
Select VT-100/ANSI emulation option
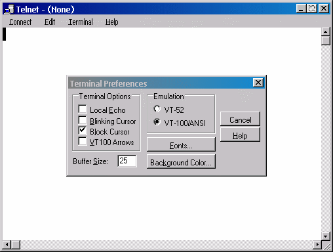[157, 122]
